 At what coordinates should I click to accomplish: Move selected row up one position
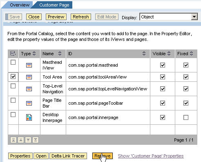21,140
